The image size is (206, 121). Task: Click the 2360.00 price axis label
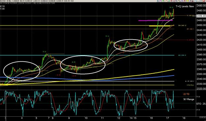pos(201,69)
